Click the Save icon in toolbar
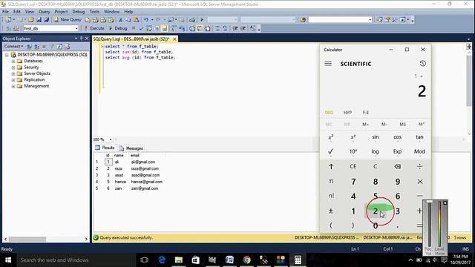The width and height of the screenshot is (475, 267). 39,20
